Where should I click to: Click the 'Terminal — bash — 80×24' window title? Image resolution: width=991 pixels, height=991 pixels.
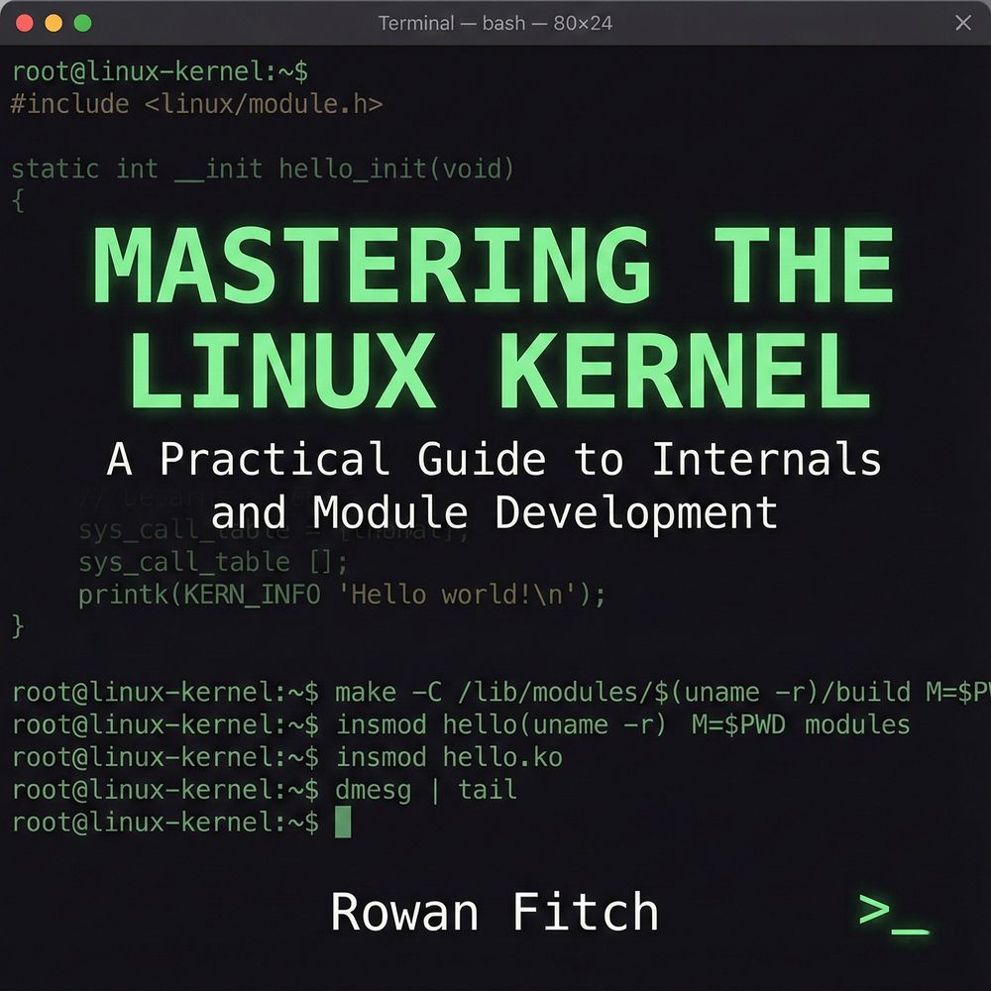point(495,23)
